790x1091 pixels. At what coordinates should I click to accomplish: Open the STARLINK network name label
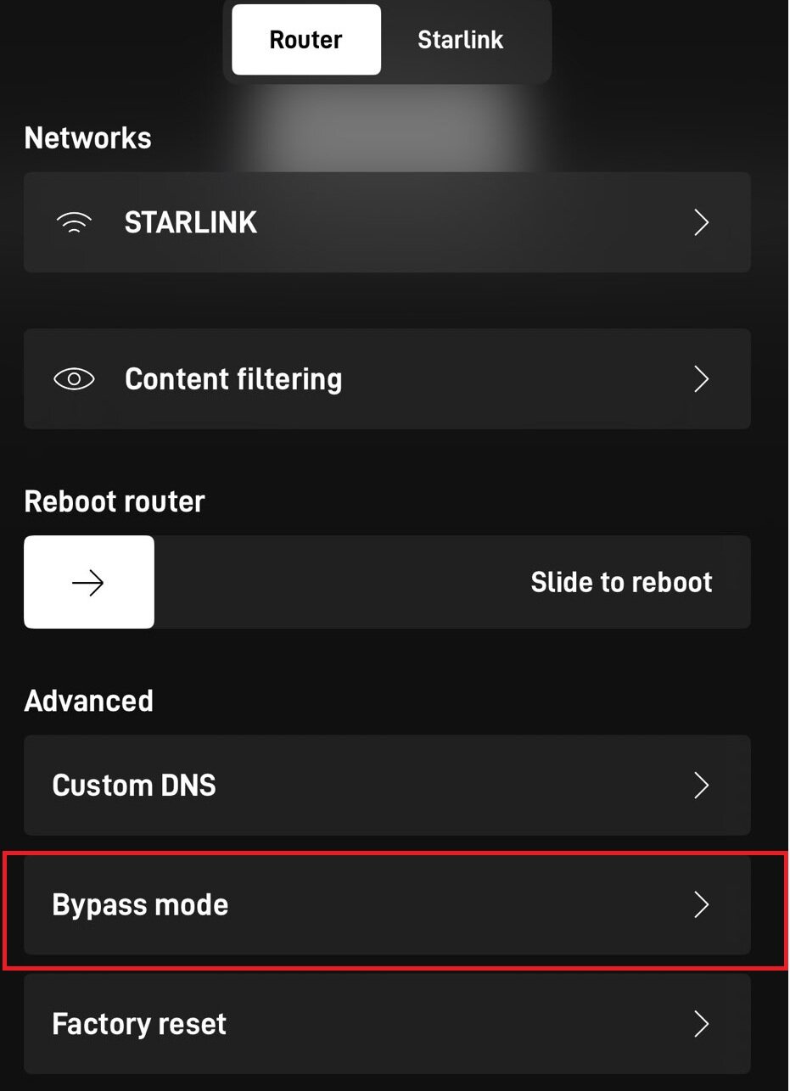tap(191, 223)
